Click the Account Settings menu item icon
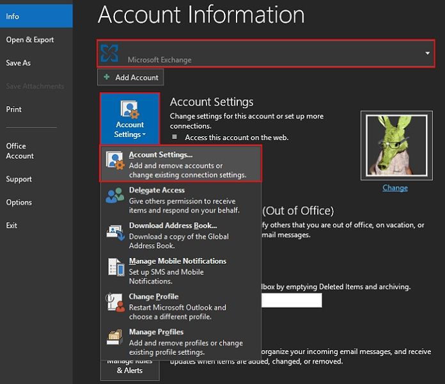445x384 pixels. pyautogui.click(x=115, y=161)
